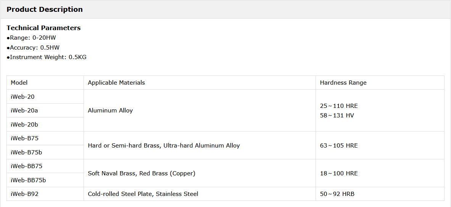Click the 50~92 HRB hardness value
Image resolution: width=451 pixels, height=207 pixels.
pyautogui.click(x=337, y=194)
